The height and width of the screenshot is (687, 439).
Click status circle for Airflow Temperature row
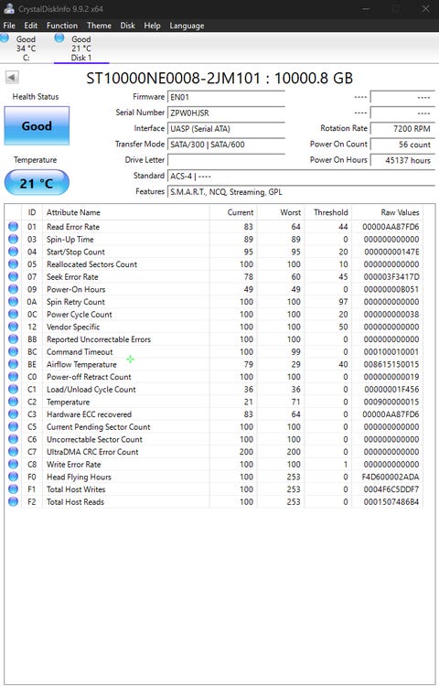13,364
